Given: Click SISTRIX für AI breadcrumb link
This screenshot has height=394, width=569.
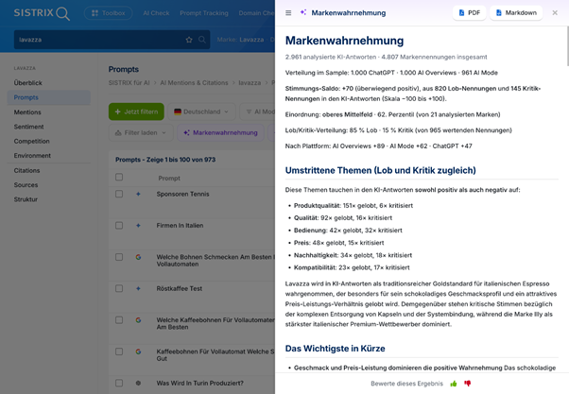Looking at the screenshot, I should click(x=129, y=83).
